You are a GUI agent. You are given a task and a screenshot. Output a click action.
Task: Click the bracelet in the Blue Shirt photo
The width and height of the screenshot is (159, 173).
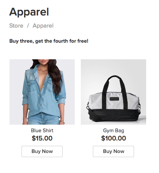point(62,122)
